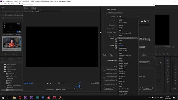Switch to the Effects tab in export settings
This screenshot has width=178, height=100.
pyautogui.click(x=105, y=55)
